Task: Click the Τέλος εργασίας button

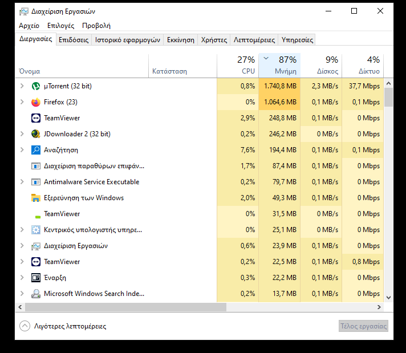Action: tap(363, 326)
